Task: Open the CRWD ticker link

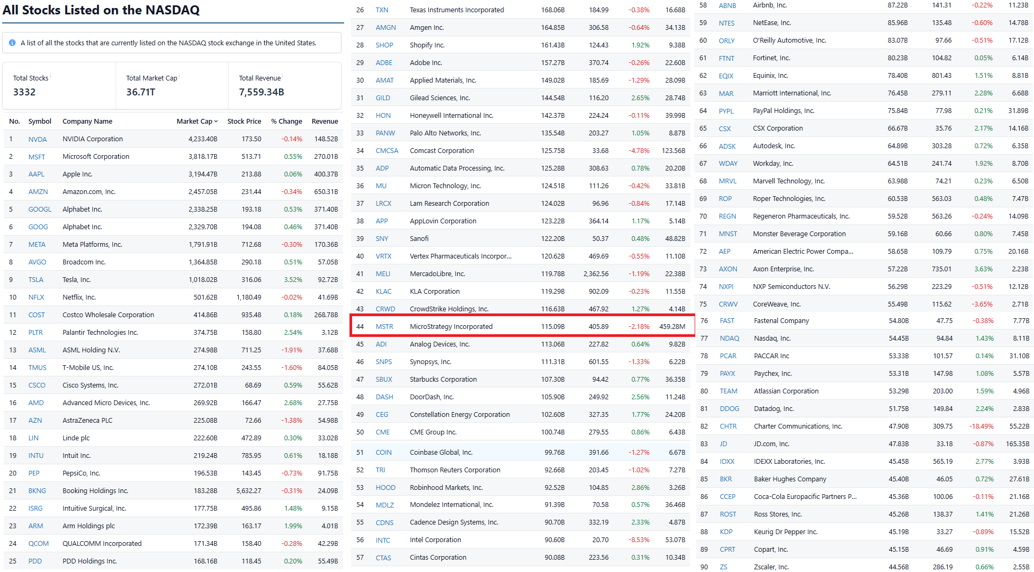Action: (386, 309)
